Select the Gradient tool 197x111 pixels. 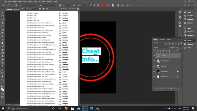tap(2, 53)
